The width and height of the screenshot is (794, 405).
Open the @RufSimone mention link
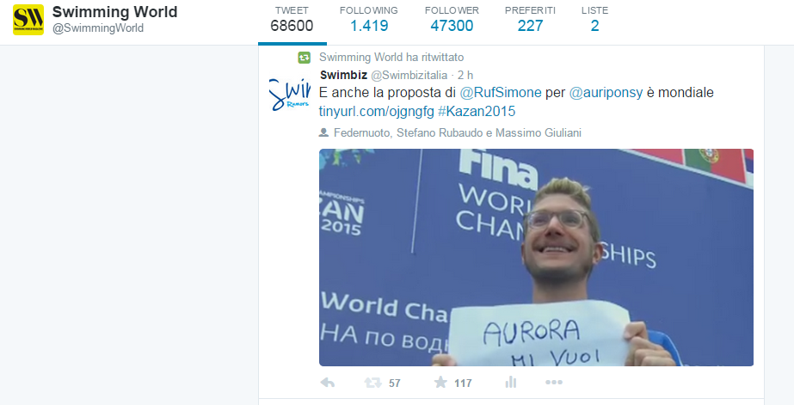pos(501,93)
